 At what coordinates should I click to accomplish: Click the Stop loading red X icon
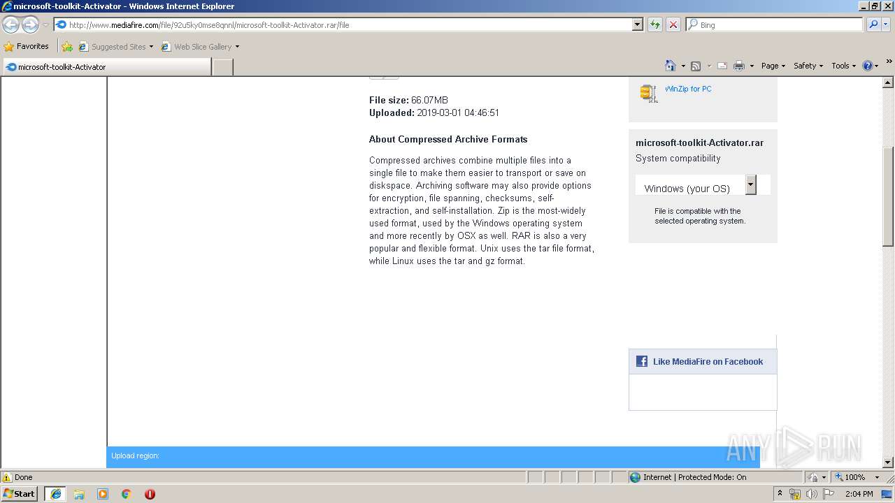(x=673, y=24)
